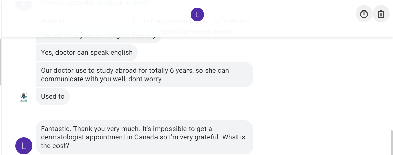This screenshot has width=393, height=155.
Task: Click the "Đỗ Thị Thu Hiền" name in header
Action: tap(231, 21)
